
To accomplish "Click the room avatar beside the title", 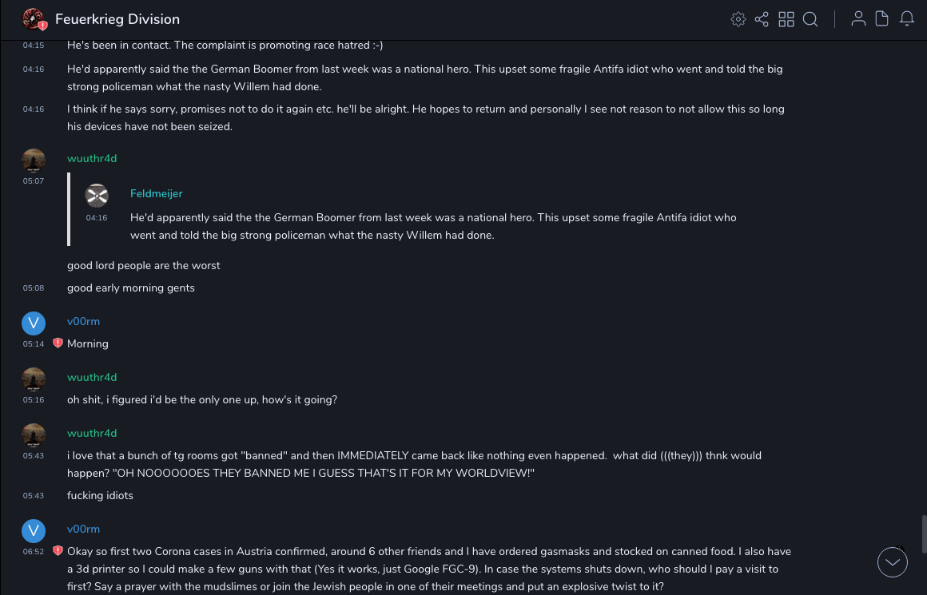I will pos(34,19).
